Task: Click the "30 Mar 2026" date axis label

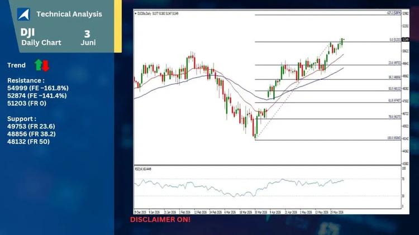Action: pos(261,212)
